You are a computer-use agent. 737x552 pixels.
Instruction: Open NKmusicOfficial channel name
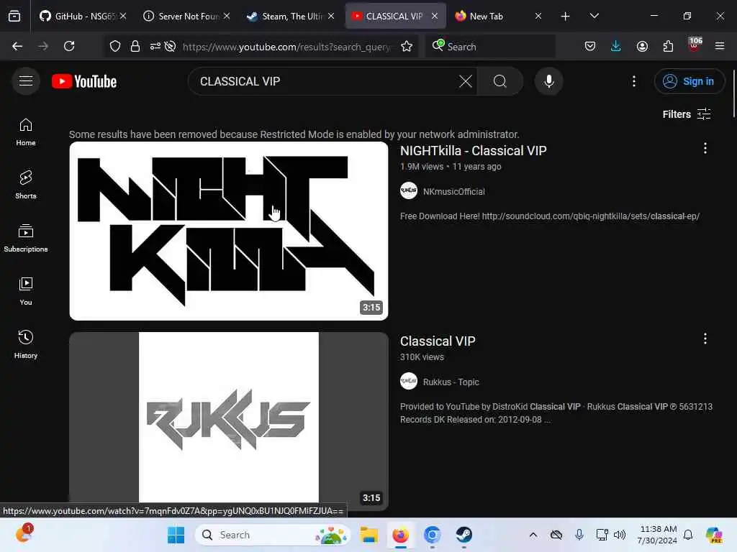click(x=453, y=191)
